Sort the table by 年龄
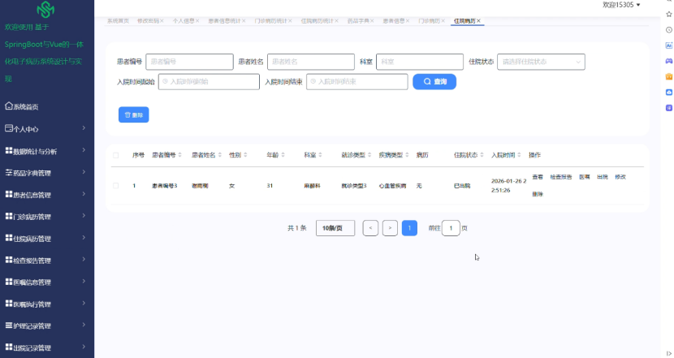 [283, 155]
